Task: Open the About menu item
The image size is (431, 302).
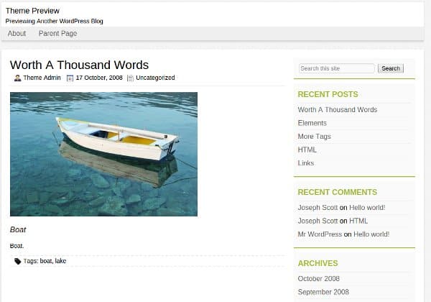Action: coord(17,33)
